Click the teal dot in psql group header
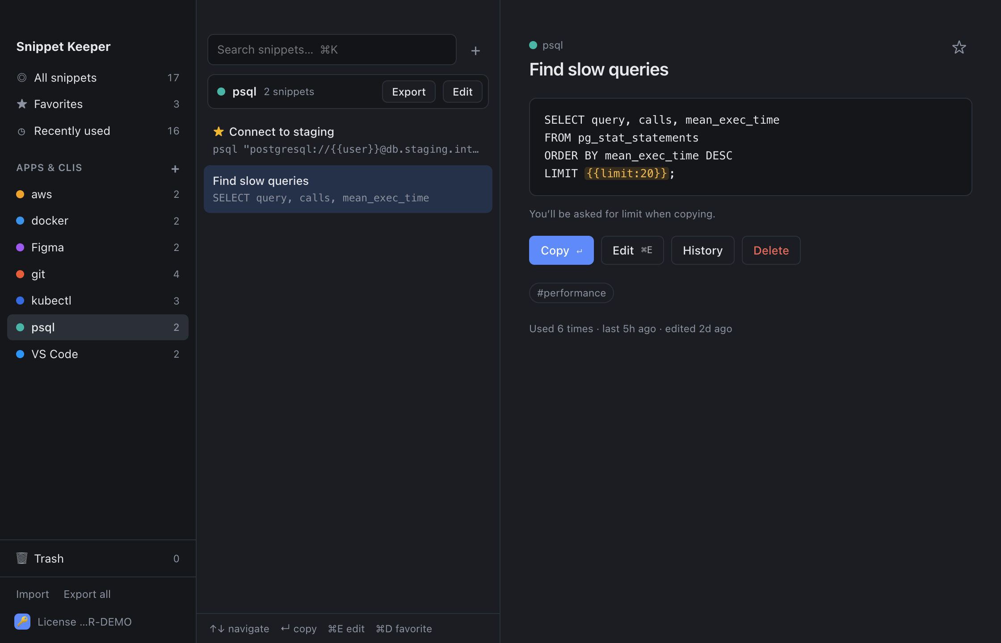The image size is (1001, 643). coord(221,92)
